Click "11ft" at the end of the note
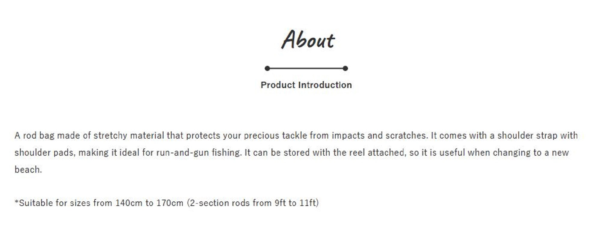The width and height of the screenshot is (601, 226). pos(308,203)
